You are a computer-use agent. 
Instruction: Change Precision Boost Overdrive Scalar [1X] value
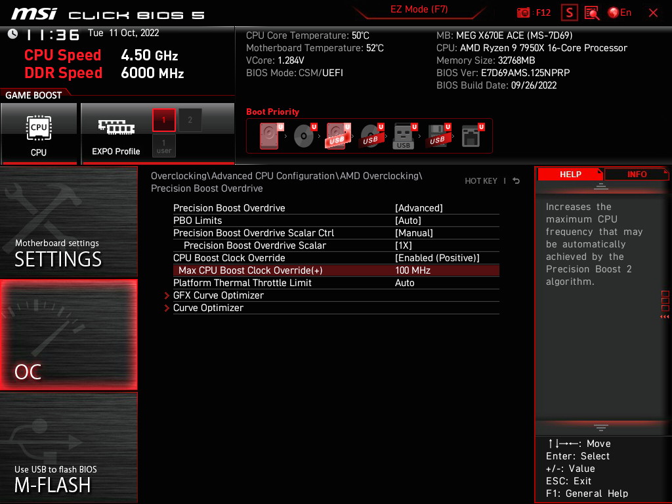(x=404, y=245)
